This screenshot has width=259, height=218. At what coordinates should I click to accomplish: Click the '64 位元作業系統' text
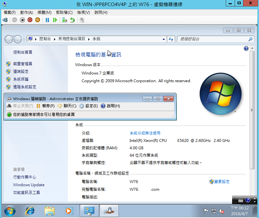[x=144, y=155]
